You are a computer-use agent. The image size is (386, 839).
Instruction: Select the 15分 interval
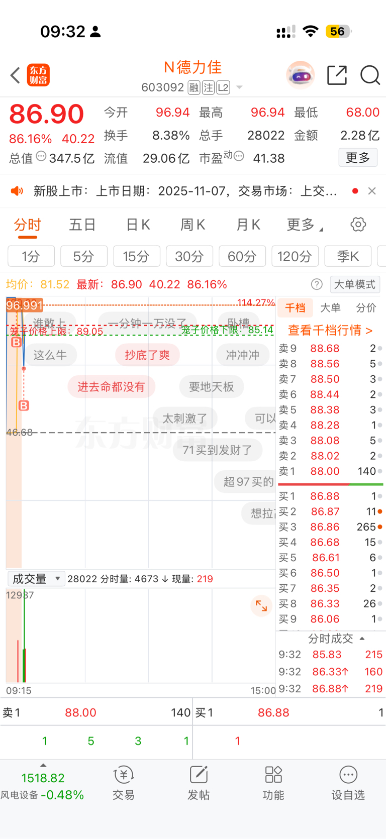click(x=137, y=256)
